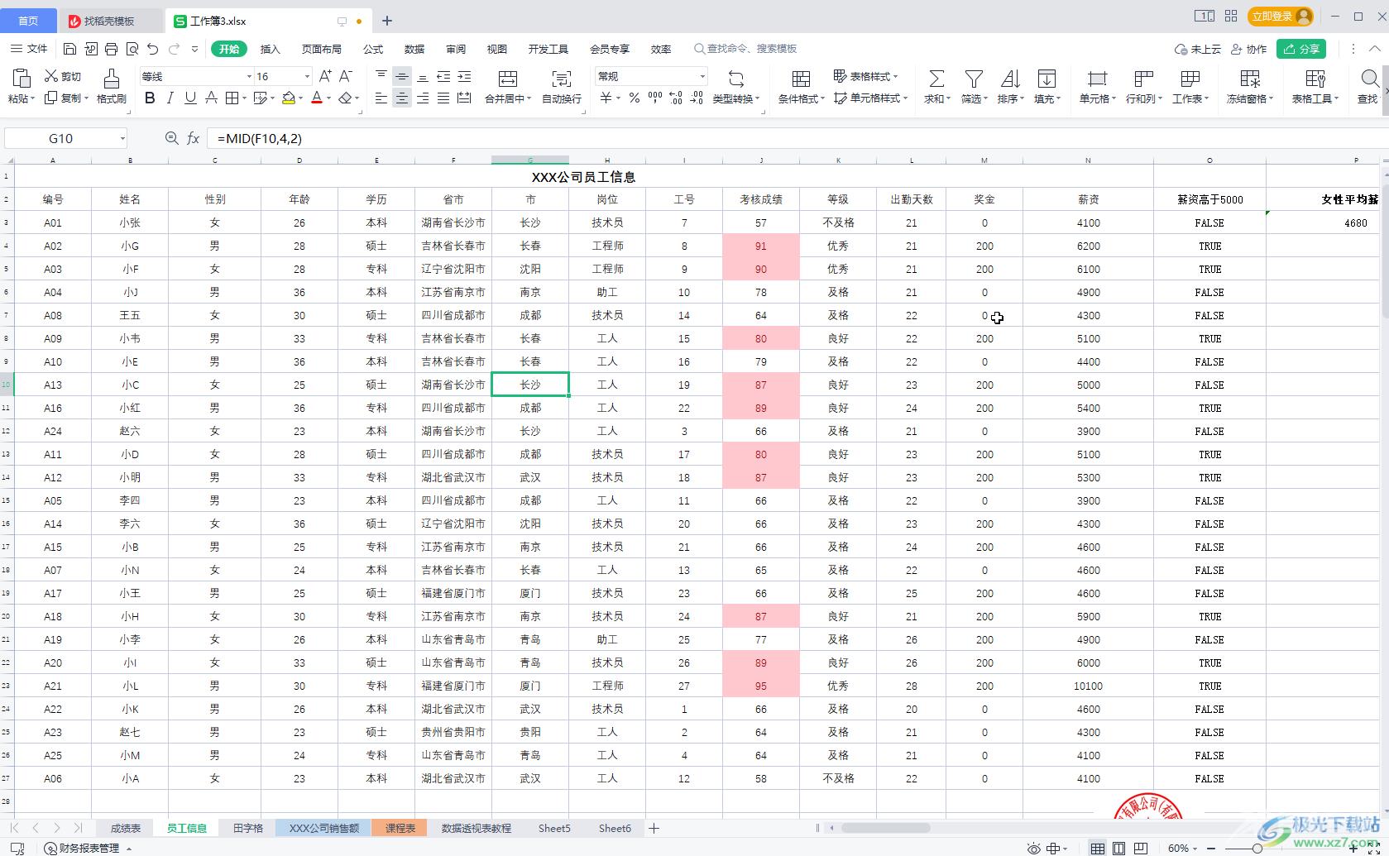The image size is (1389, 856).
Task: Click the Fill icon
Action: click(1047, 79)
